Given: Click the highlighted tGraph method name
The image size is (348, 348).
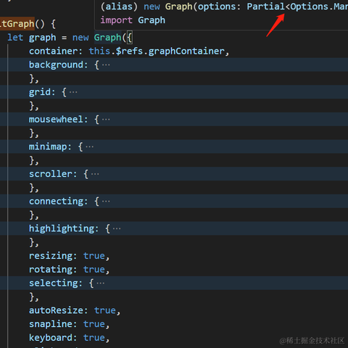Looking at the screenshot, I should click(x=17, y=24).
